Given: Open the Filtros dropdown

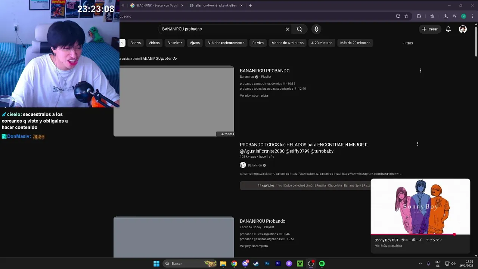Looking at the screenshot, I should pyautogui.click(x=407, y=43).
